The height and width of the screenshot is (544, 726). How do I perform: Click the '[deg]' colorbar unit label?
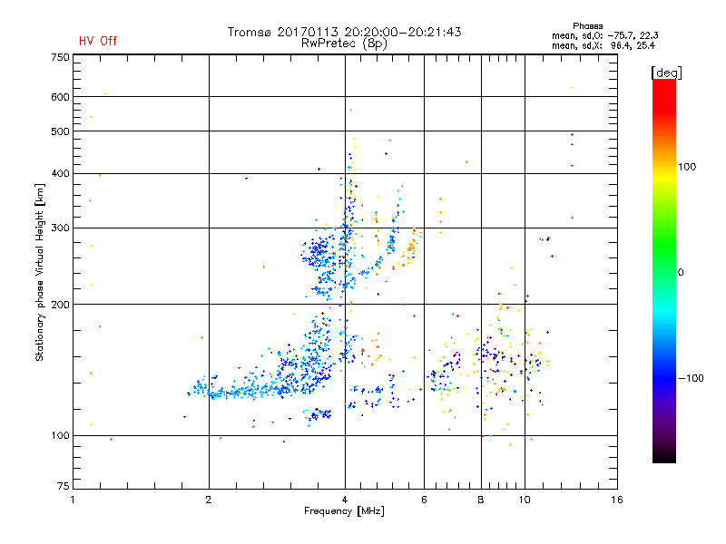point(666,73)
